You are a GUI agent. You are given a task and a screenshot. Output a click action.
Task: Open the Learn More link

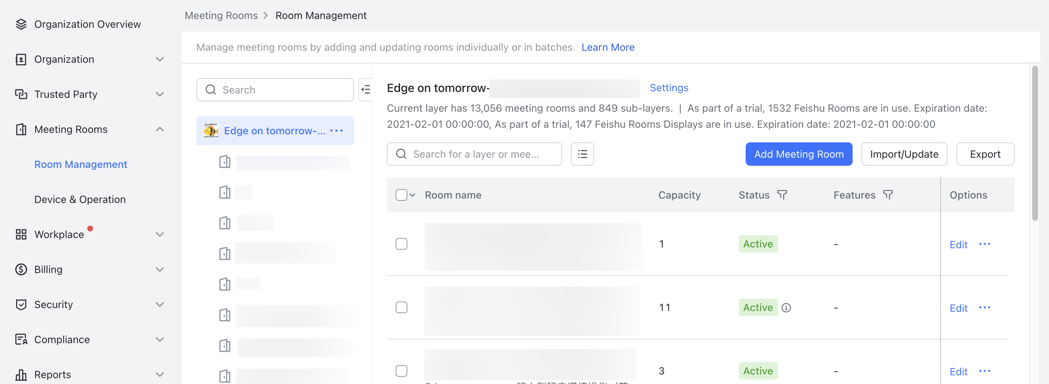tap(608, 47)
